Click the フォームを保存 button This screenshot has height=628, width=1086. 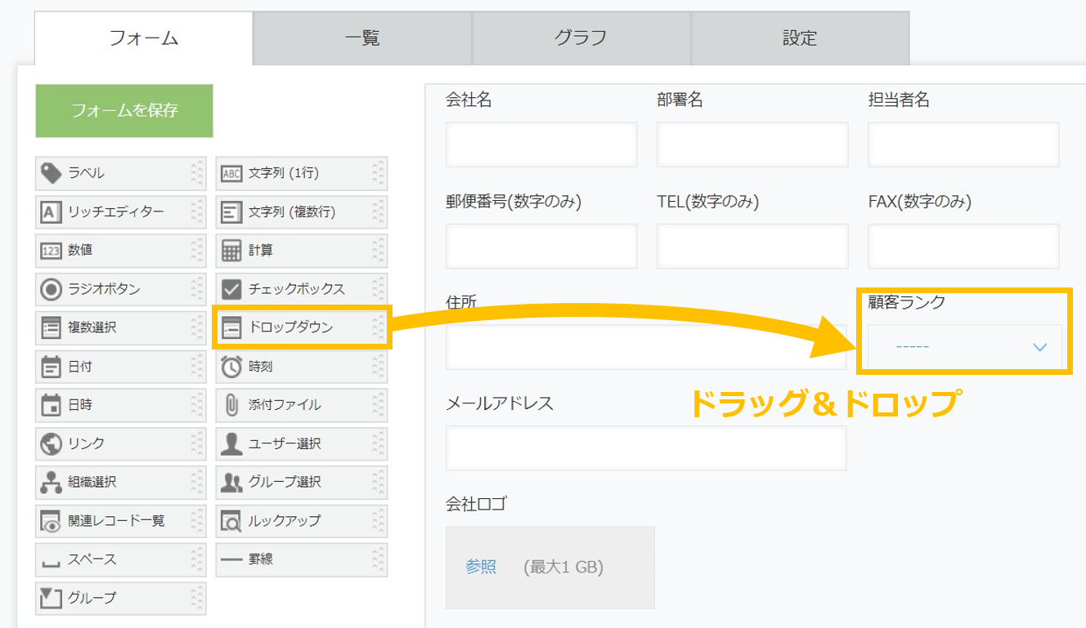coord(124,111)
